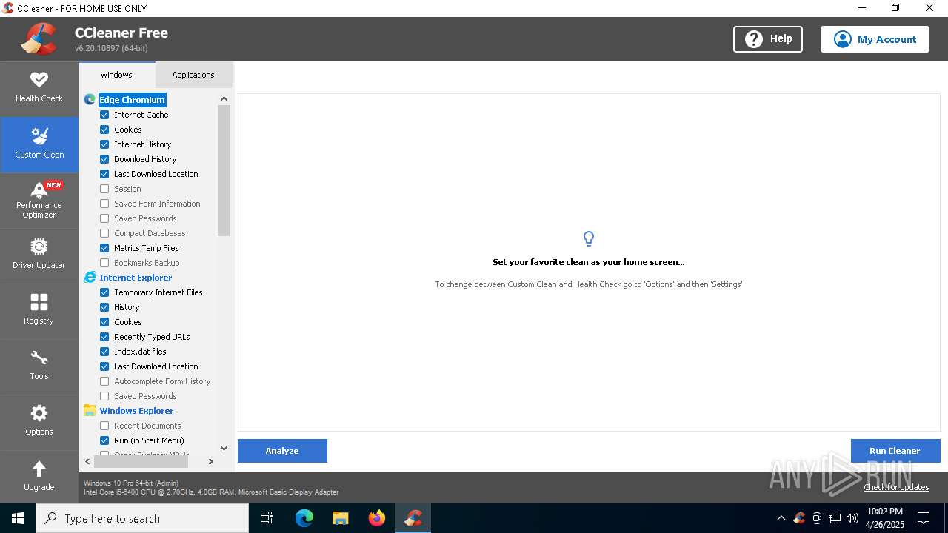Click the Internet Explorer icon in list
This screenshot has height=533, width=948.
click(x=90, y=278)
